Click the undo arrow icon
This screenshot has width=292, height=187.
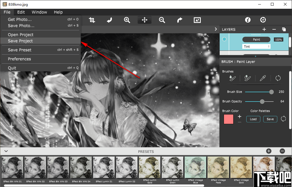110,20
